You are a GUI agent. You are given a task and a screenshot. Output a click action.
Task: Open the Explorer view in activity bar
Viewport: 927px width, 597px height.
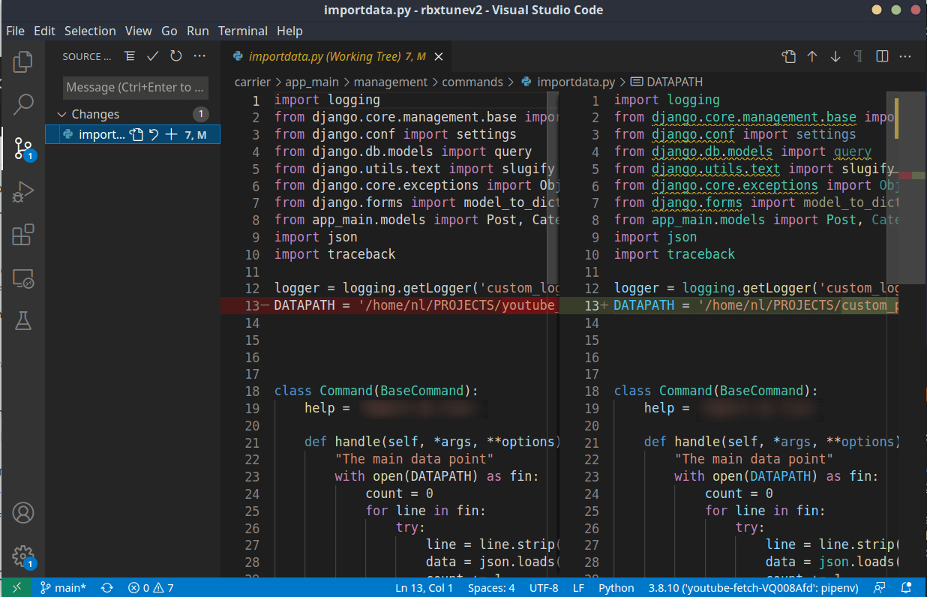pos(22,62)
